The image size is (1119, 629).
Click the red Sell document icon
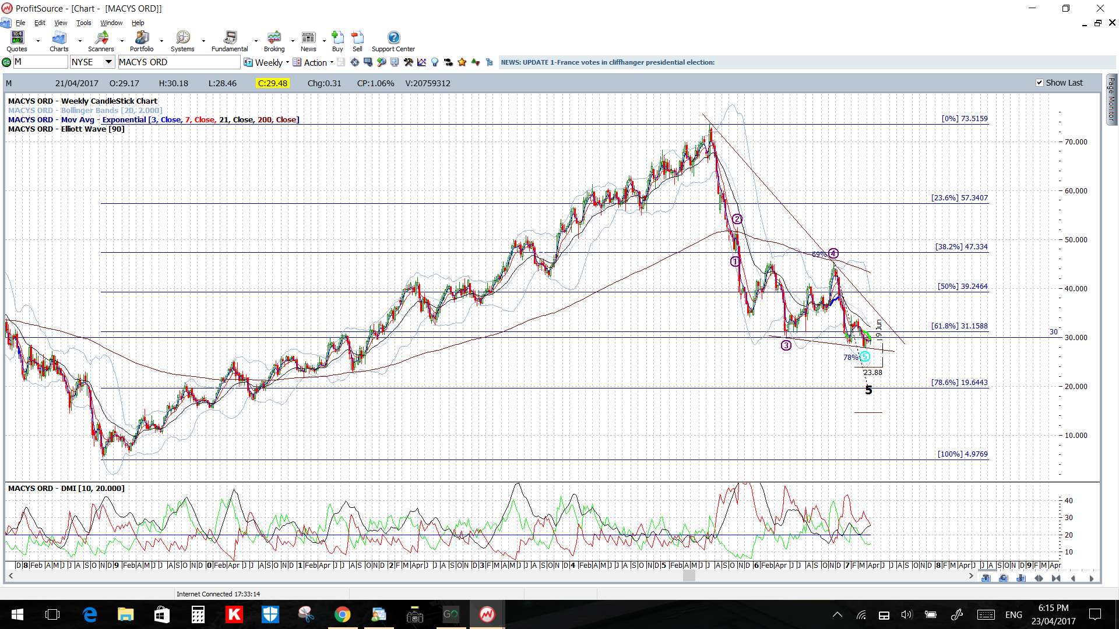point(357,41)
